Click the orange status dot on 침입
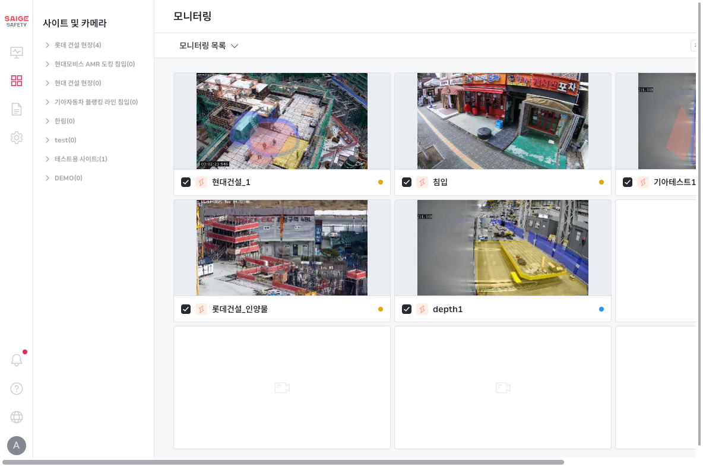The height and width of the screenshot is (467, 703). [601, 182]
